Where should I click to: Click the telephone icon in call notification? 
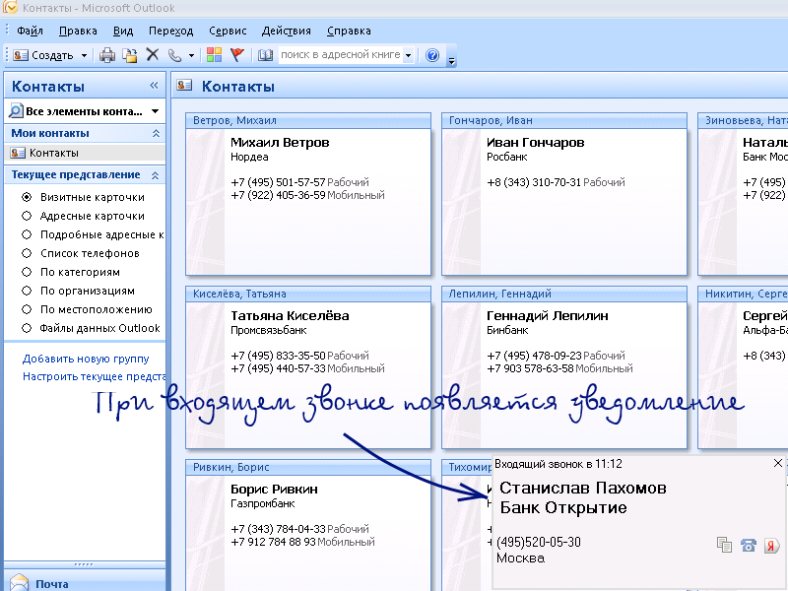(749, 545)
